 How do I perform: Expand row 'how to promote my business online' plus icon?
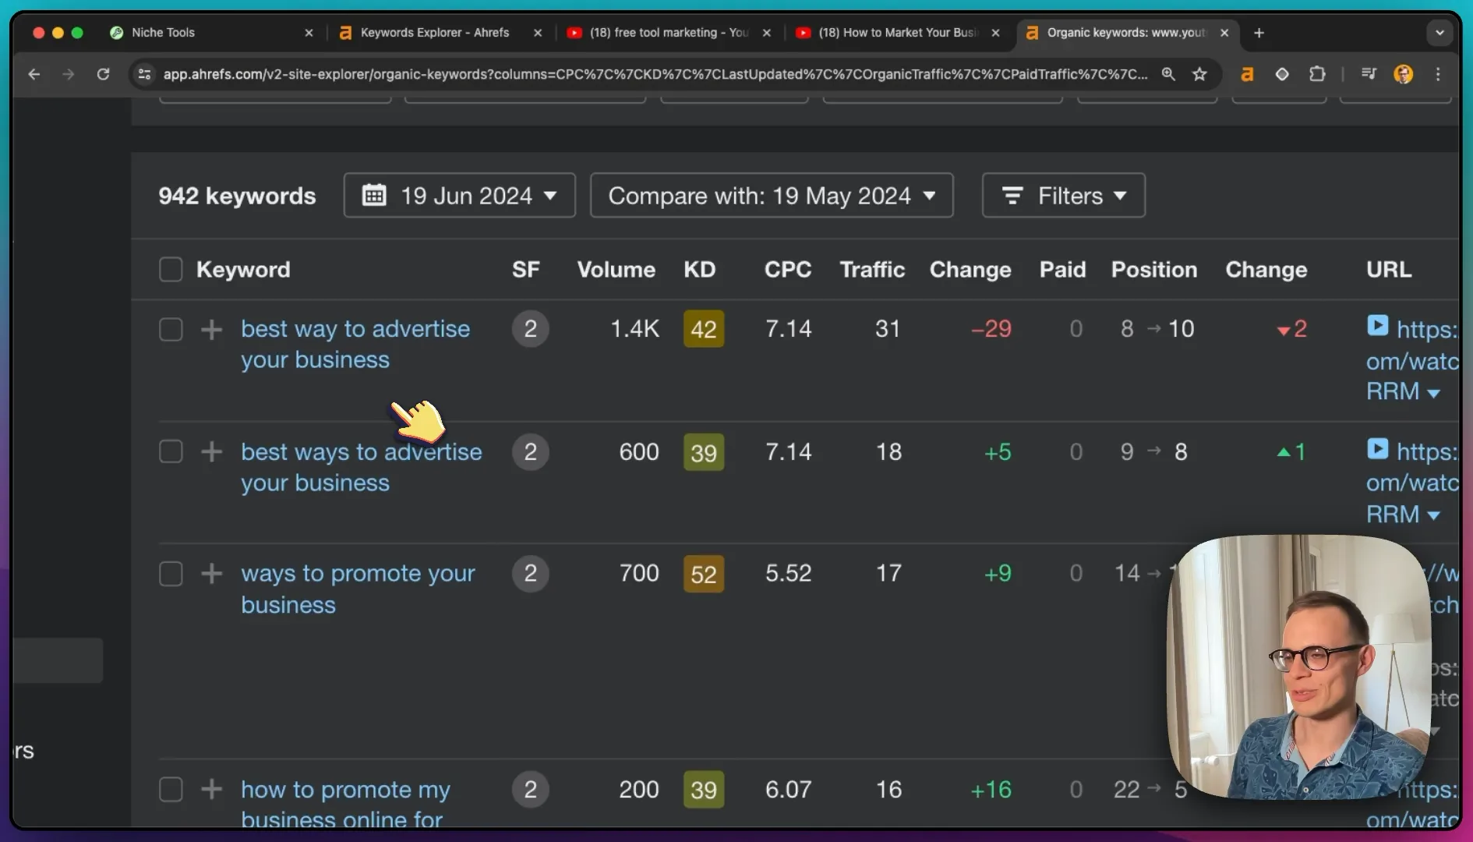[x=211, y=789]
